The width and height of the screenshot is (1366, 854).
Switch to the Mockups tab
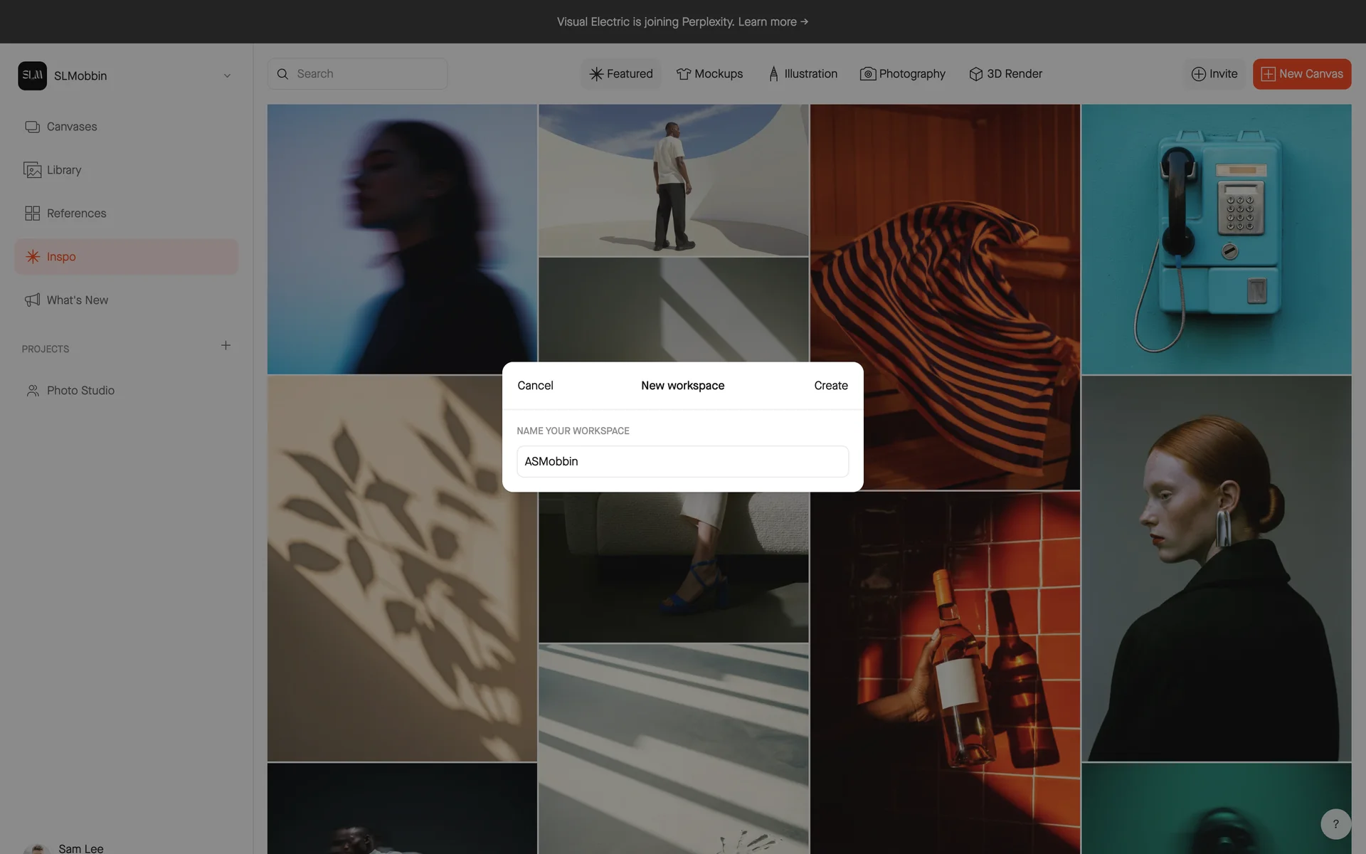(709, 74)
